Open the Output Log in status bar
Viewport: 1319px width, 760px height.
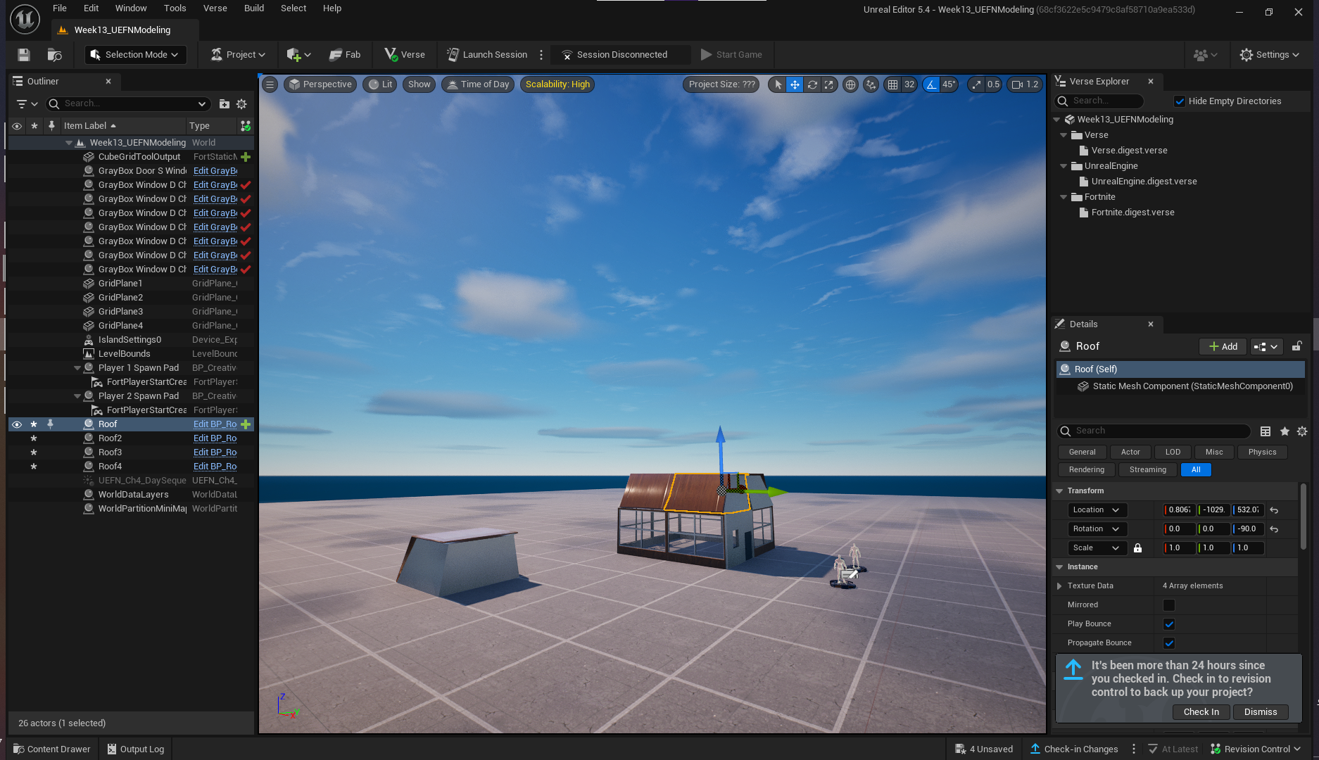pos(135,749)
